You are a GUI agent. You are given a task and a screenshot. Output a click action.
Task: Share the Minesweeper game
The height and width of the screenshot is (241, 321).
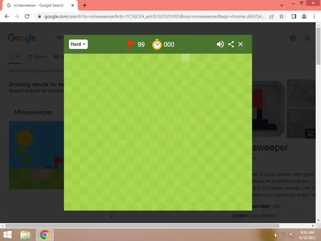point(231,44)
